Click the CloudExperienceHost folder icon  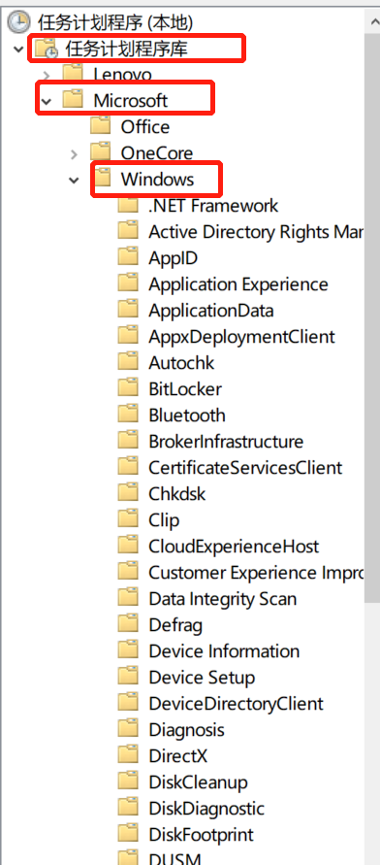tap(128, 545)
